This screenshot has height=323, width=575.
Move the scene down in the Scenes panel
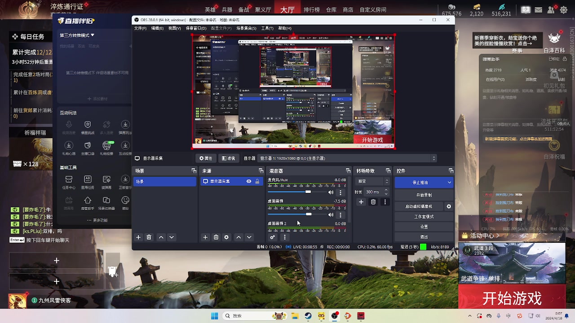point(172,237)
